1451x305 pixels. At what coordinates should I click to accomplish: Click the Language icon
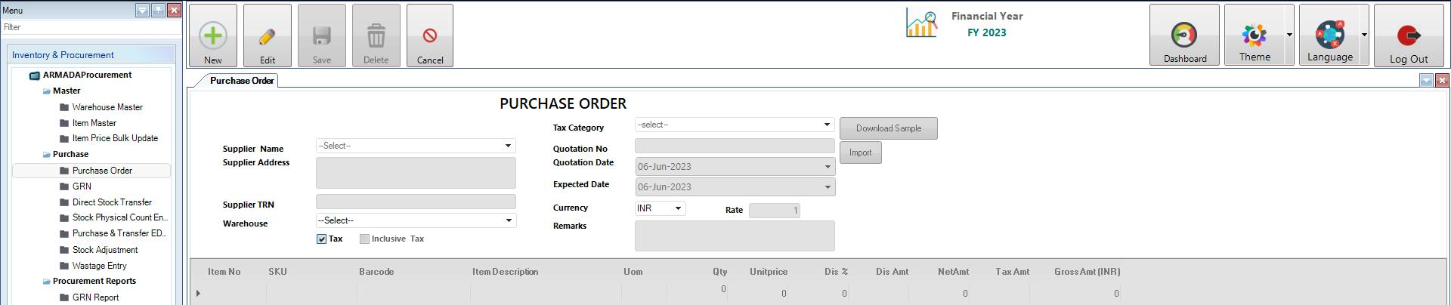1329,35
